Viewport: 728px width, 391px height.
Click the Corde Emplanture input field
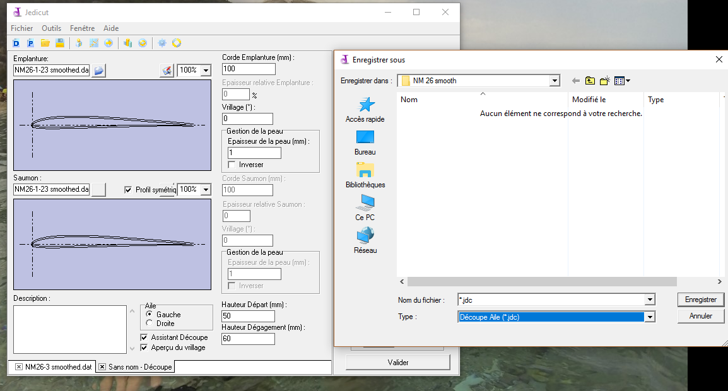(249, 69)
